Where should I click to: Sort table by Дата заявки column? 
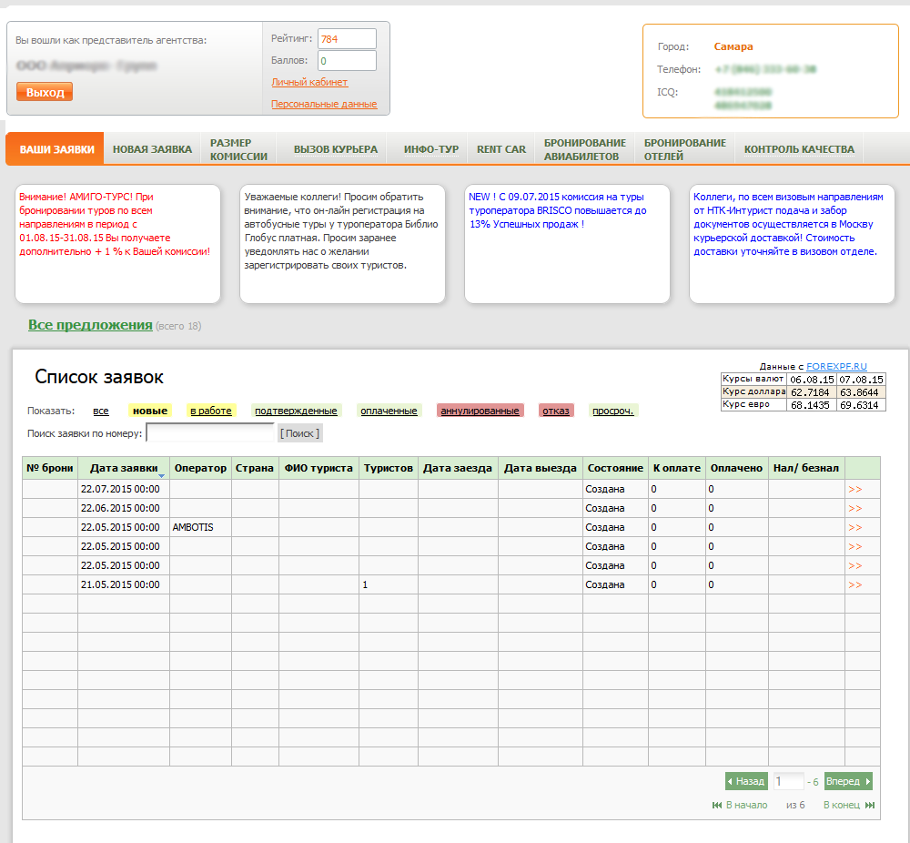[x=124, y=468]
